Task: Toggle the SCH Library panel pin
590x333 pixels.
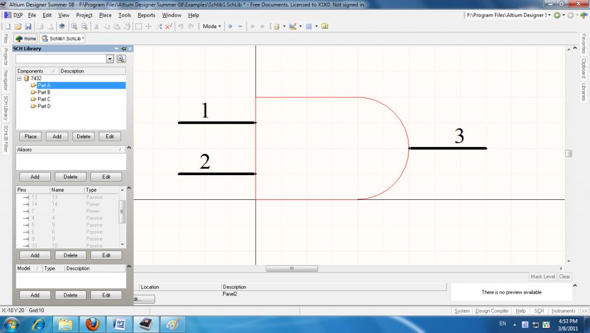Action: pos(124,48)
